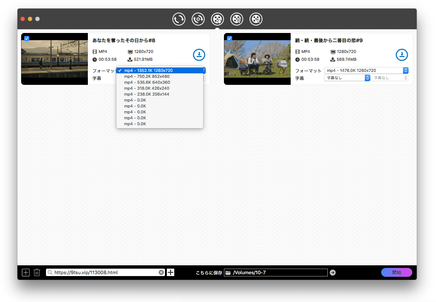Click the title あなたを奪ったその日から#8

[x=124, y=40]
